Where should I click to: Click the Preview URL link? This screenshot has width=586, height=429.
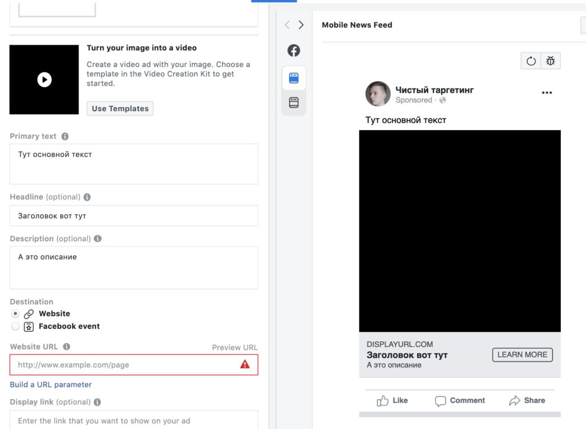pyautogui.click(x=235, y=347)
